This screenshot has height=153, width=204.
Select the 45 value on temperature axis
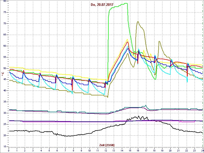5,80
